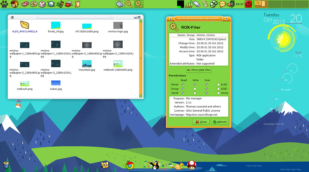Open the ALEX_PASCUARELLA folder

(25, 27)
